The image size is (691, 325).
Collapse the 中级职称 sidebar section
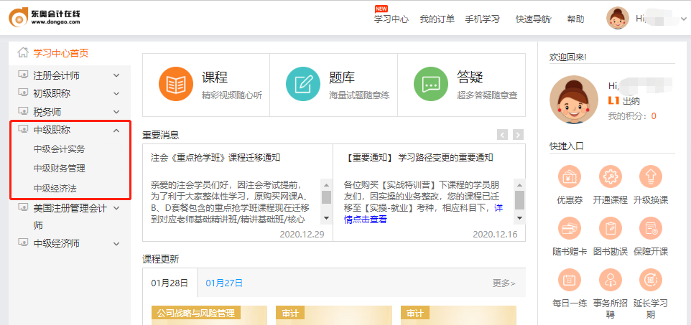point(116,131)
